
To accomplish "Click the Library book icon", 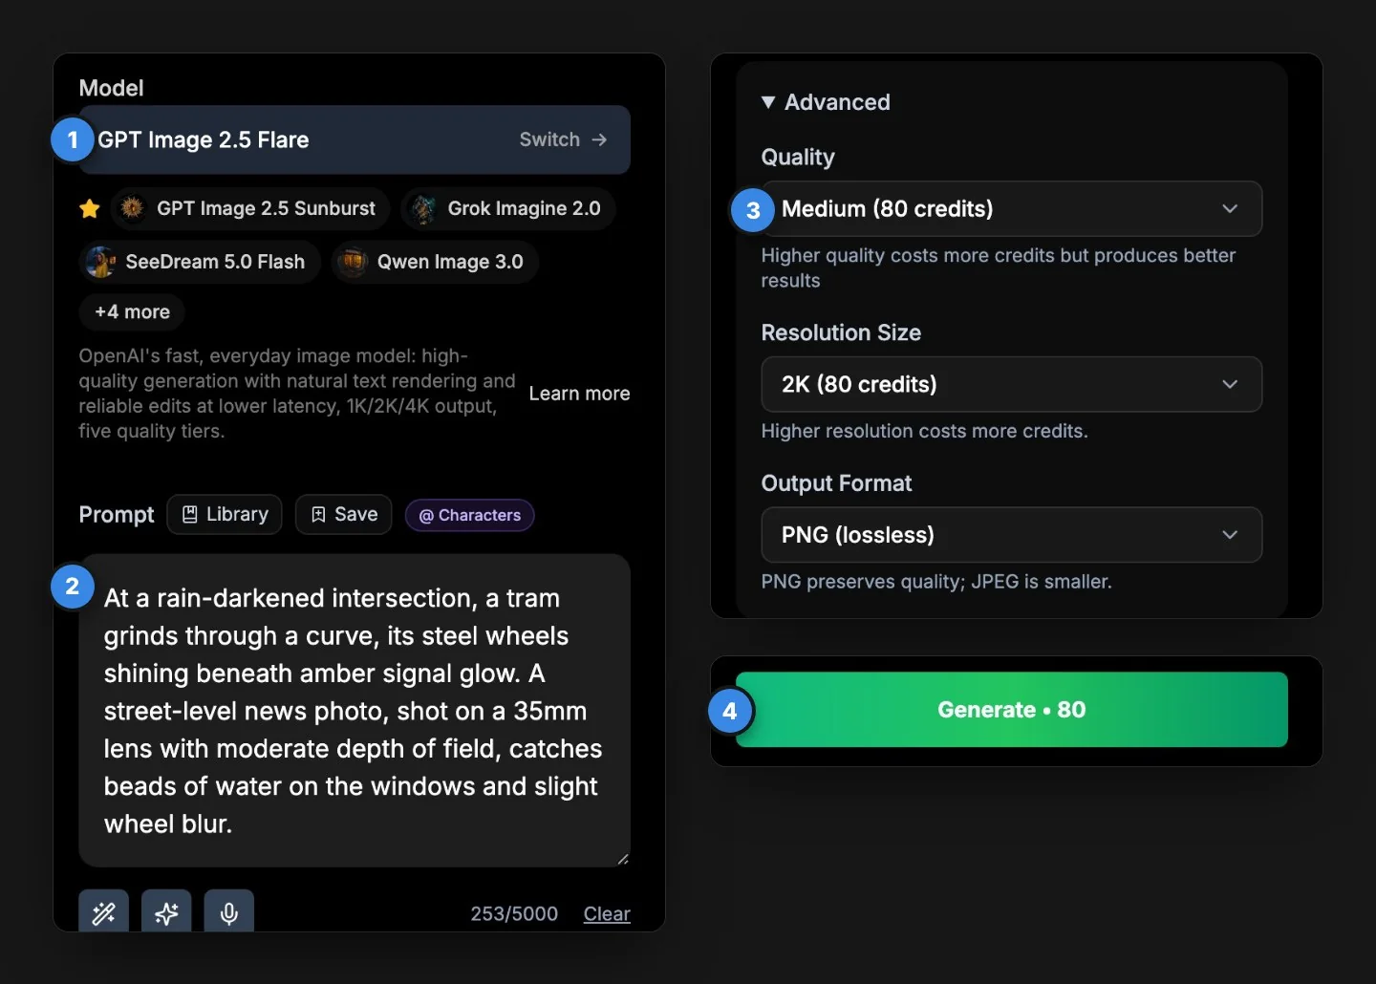I will click(x=189, y=514).
